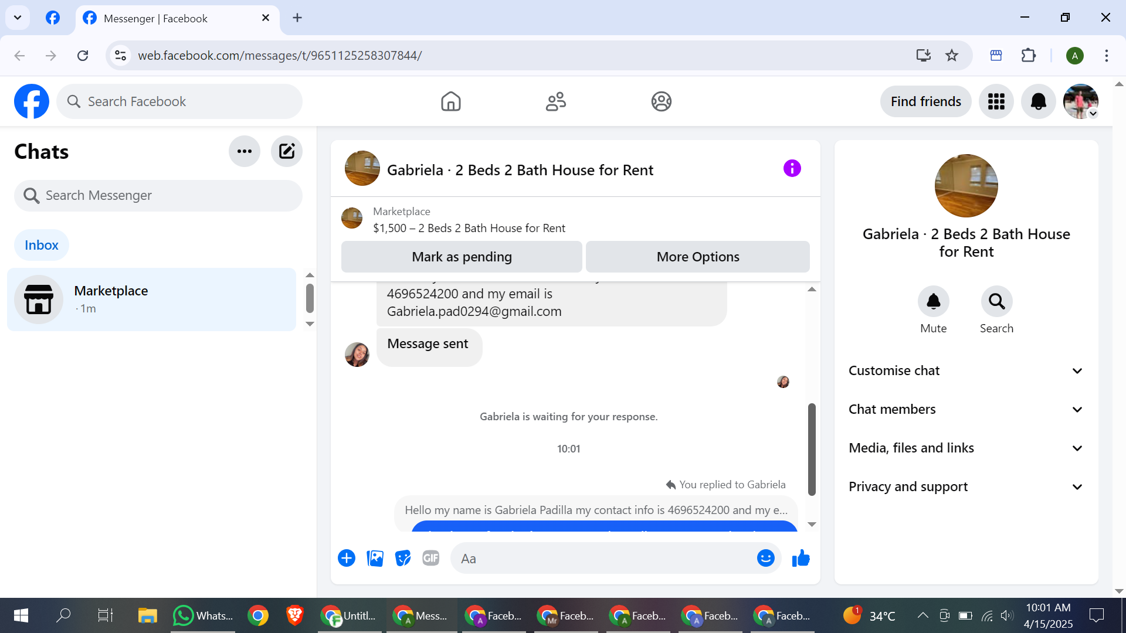Click Mark as pending button

[x=462, y=257]
